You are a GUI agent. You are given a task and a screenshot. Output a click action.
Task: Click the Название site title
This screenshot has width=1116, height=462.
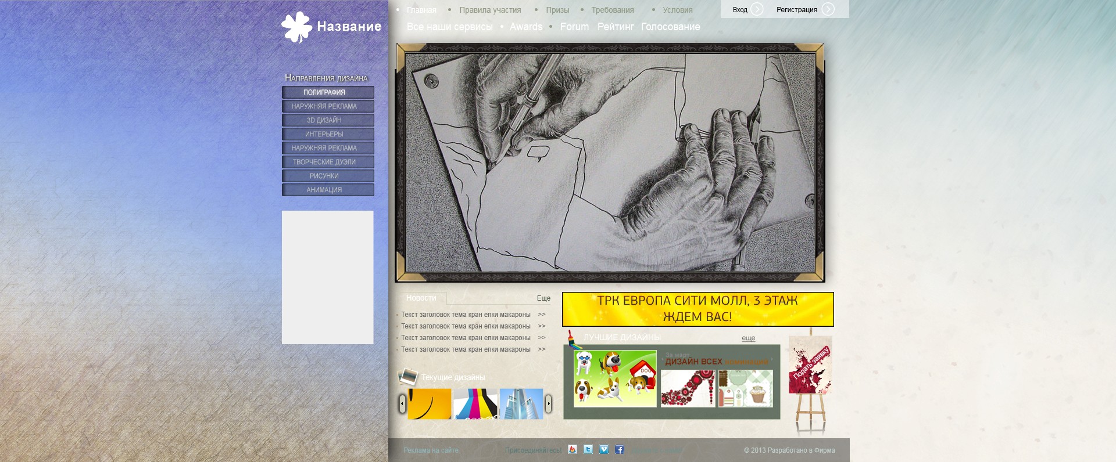click(x=349, y=27)
